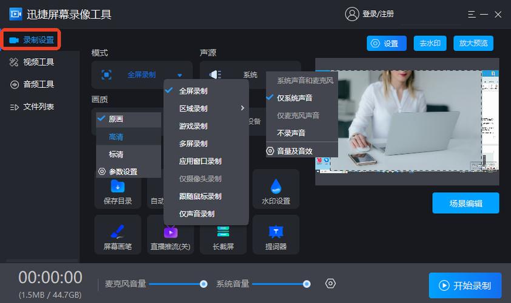Open 登录/注册 login link
Screen dimensions: 511x303
click(x=378, y=14)
